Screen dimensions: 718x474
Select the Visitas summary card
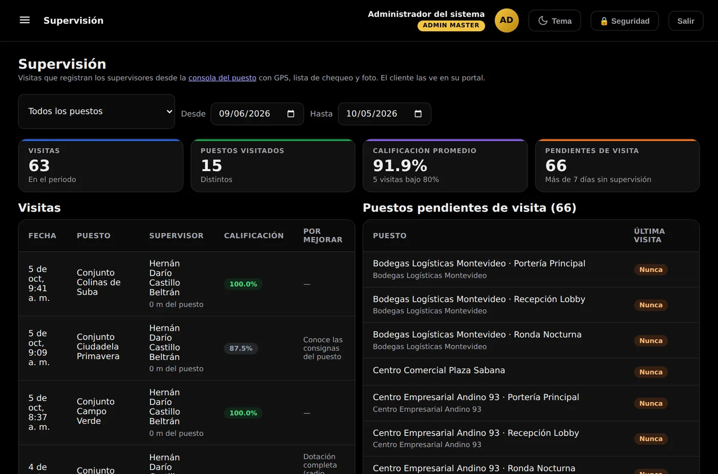click(101, 166)
